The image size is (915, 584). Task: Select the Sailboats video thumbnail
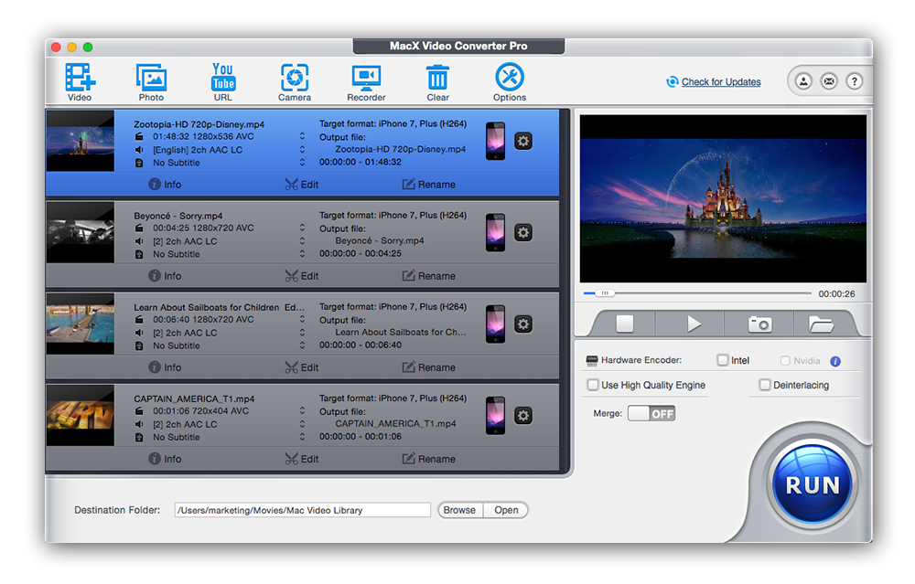click(80, 324)
